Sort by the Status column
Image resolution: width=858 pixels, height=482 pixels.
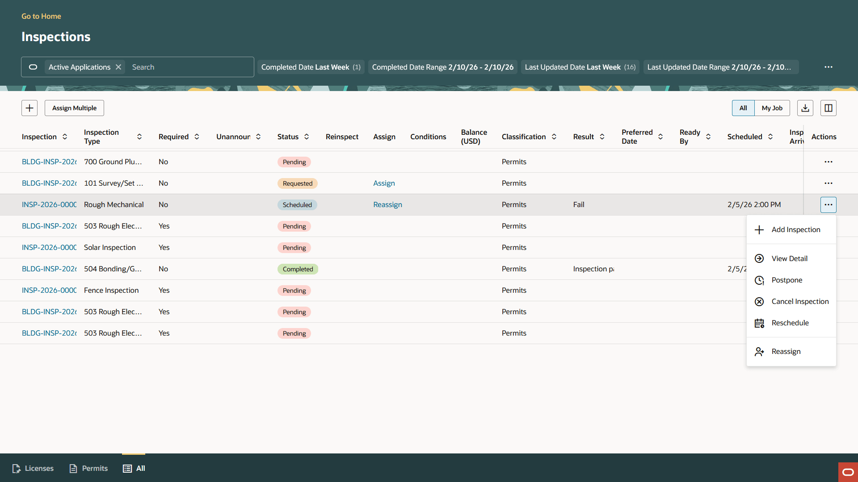point(307,137)
